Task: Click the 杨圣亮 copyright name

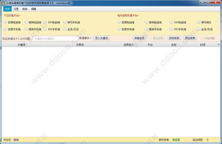Action: 176,140
